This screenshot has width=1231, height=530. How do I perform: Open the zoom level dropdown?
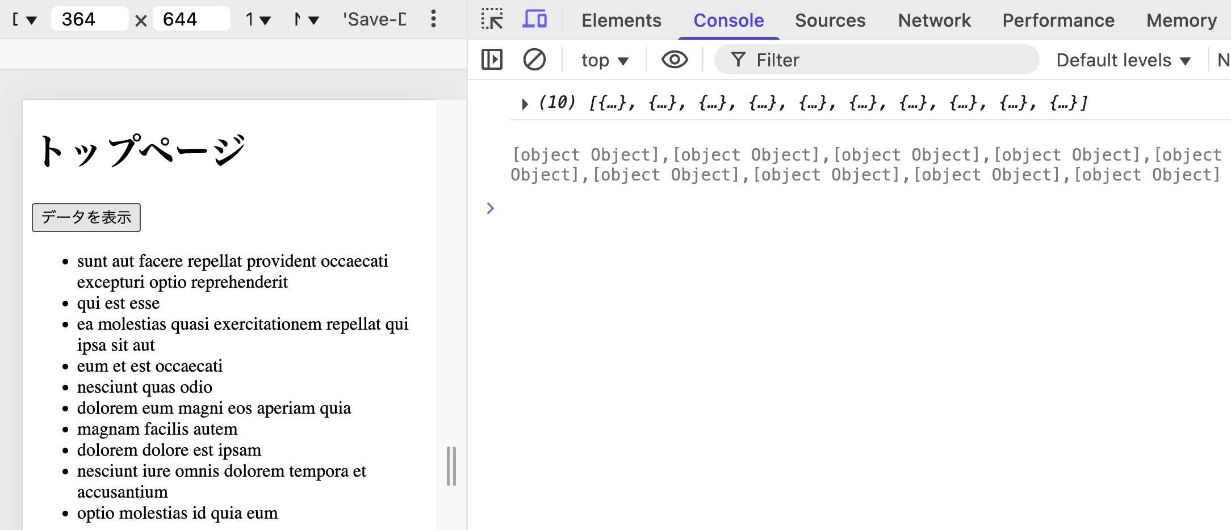pyautogui.click(x=258, y=20)
